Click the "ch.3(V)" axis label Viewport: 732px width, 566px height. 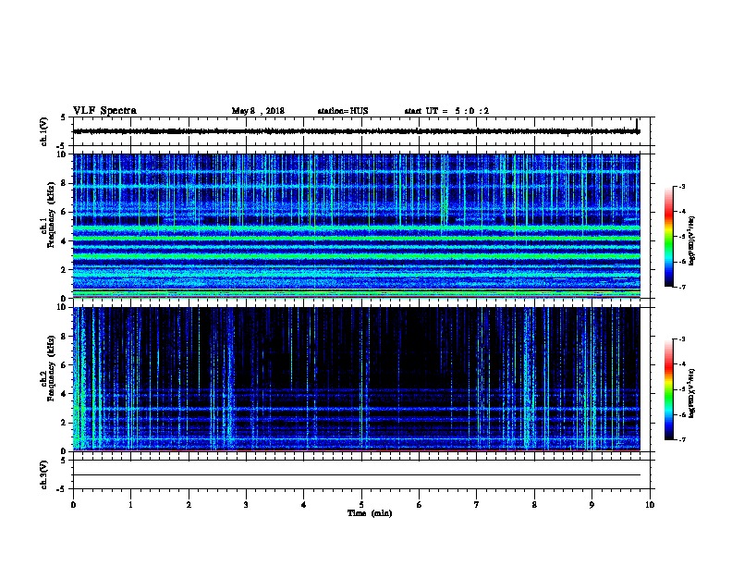pos(44,474)
